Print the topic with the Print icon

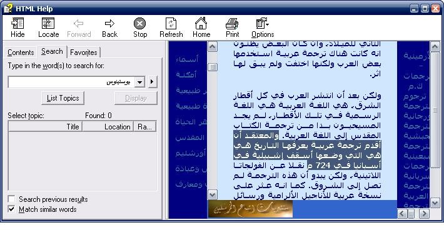tap(232, 24)
